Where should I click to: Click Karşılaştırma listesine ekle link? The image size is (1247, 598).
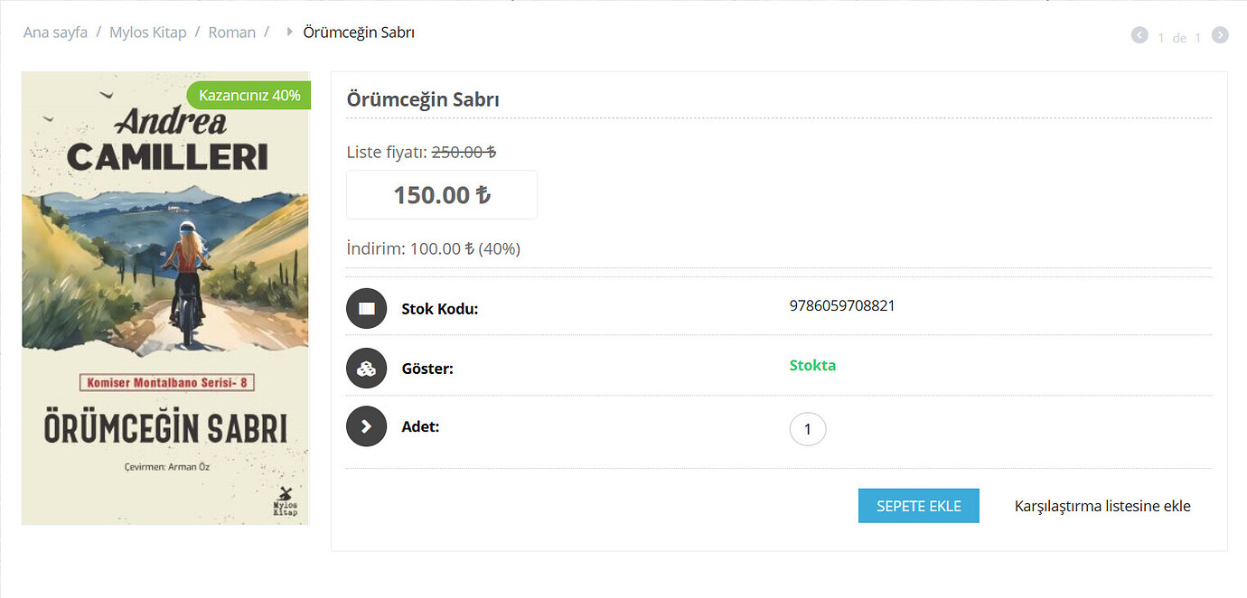(1102, 506)
